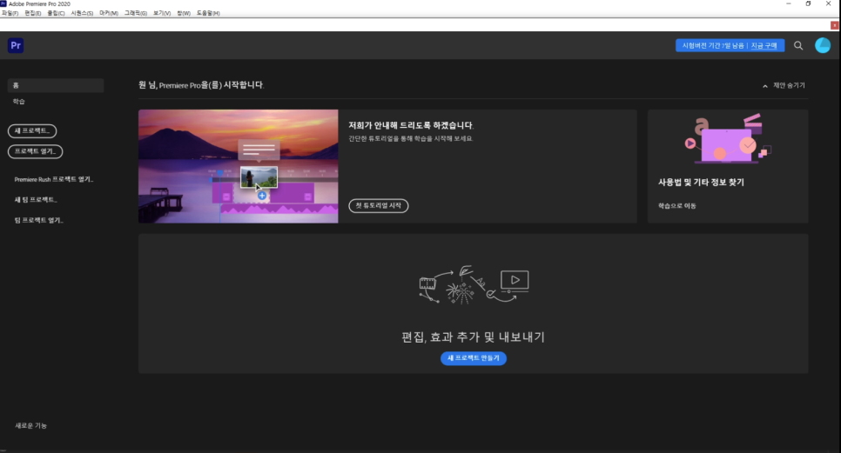The image size is (841, 453).
Task: Open the 시퀀스(S) menu
Action: [82, 13]
